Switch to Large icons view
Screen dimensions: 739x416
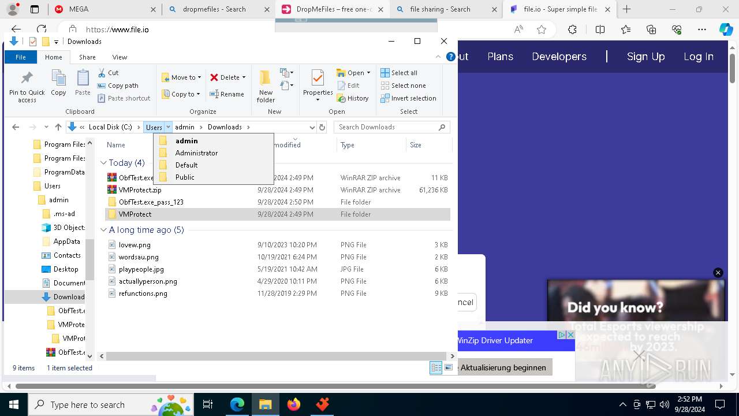[448, 368]
